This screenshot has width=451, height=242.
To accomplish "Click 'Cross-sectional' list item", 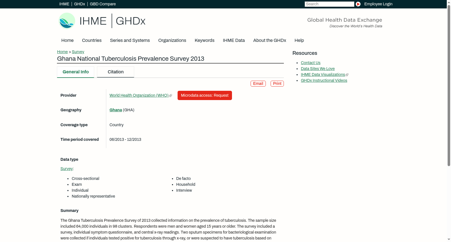I will click(x=85, y=178).
